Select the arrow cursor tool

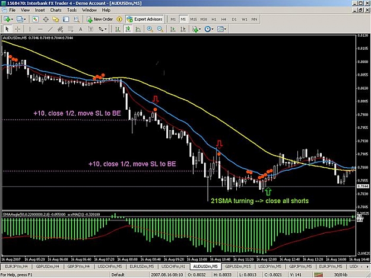coord(7,29)
